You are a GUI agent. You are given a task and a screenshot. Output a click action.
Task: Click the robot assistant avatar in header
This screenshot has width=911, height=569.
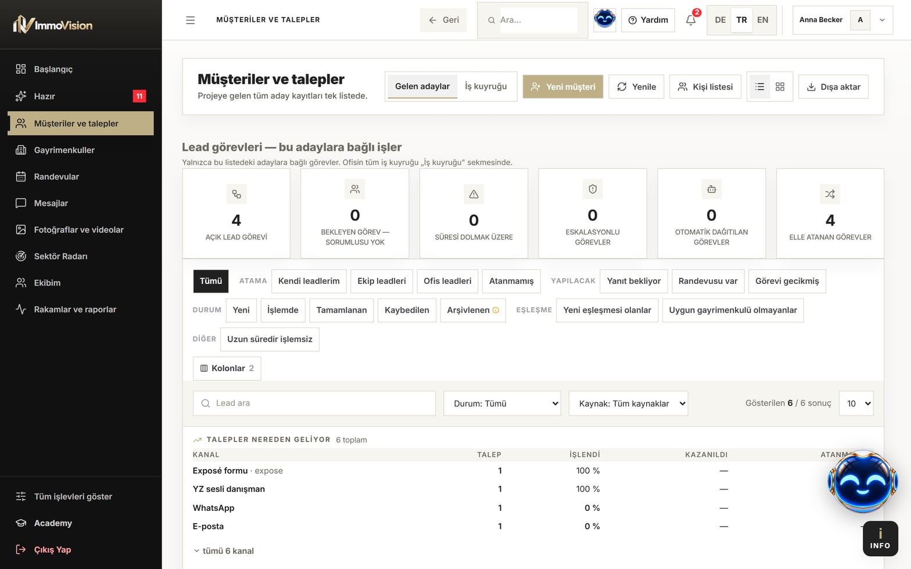[x=604, y=20]
